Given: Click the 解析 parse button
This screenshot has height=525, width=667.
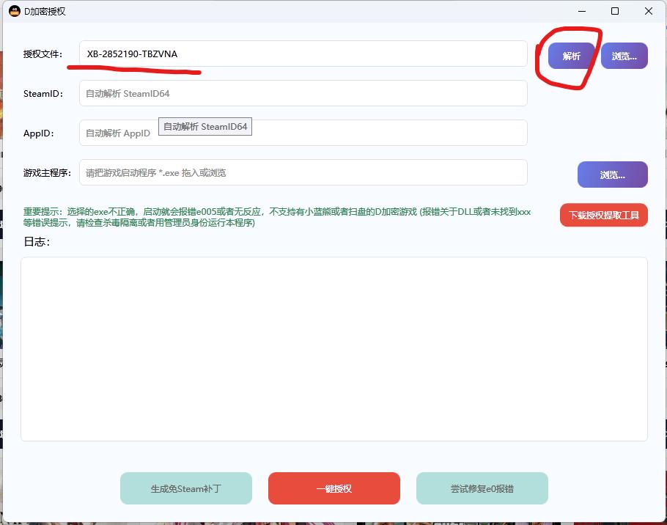Looking at the screenshot, I should tap(570, 56).
